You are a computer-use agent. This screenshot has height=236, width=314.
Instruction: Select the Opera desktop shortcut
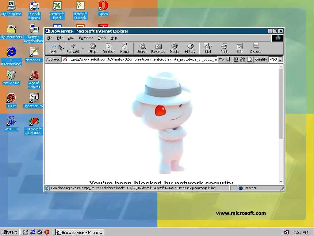tap(103, 8)
